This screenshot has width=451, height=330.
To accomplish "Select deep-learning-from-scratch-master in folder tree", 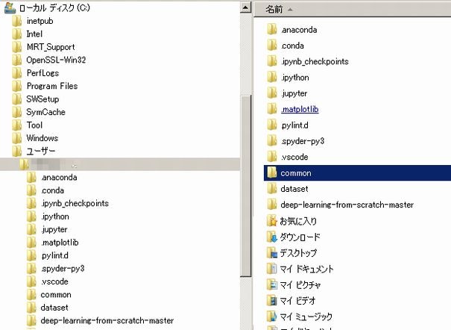I will tap(107, 320).
